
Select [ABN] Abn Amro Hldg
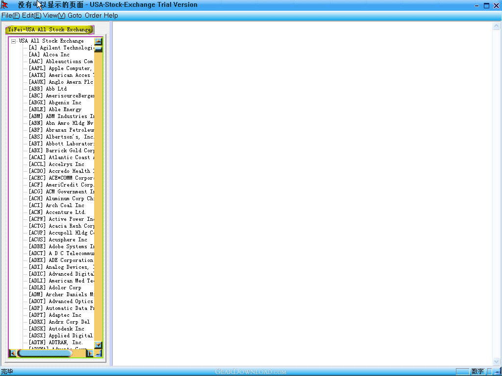click(61, 123)
